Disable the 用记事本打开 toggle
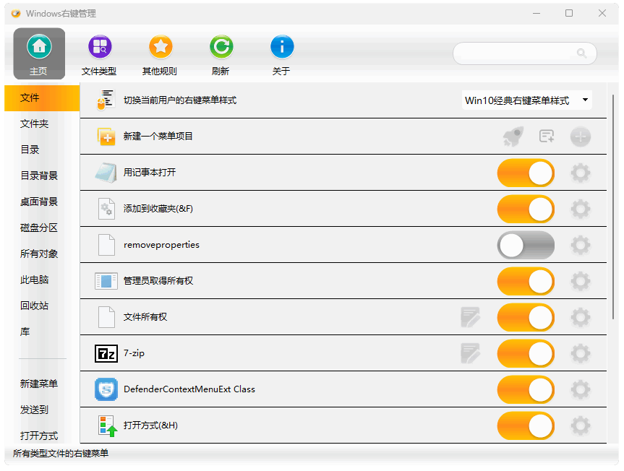Image resolution: width=624 pixels, height=471 pixels. [526, 173]
